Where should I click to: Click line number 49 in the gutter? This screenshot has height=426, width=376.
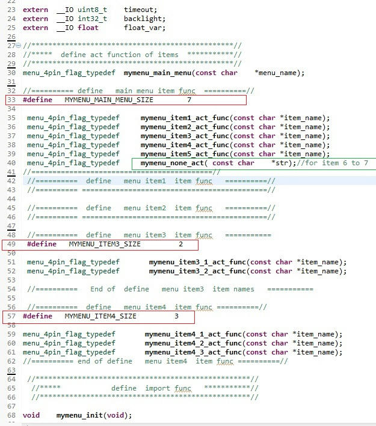12,245
